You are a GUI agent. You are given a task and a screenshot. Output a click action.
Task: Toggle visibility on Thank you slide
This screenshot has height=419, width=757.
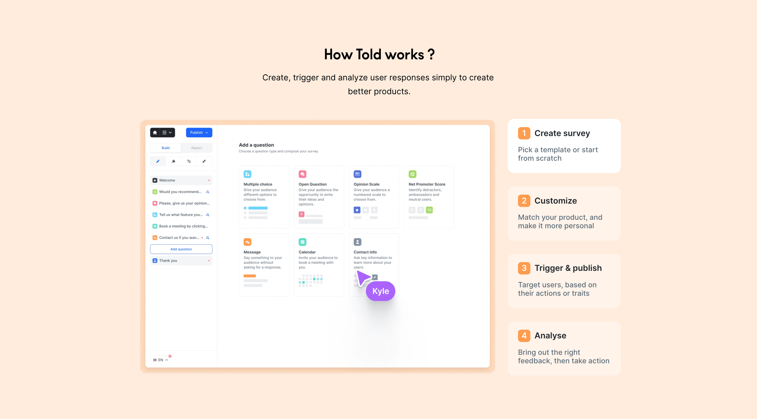(x=209, y=261)
